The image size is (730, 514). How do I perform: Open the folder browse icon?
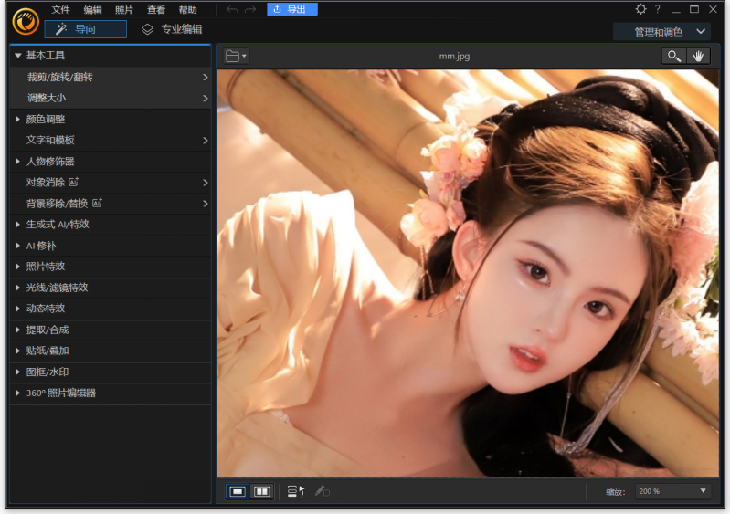pyautogui.click(x=235, y=57)
